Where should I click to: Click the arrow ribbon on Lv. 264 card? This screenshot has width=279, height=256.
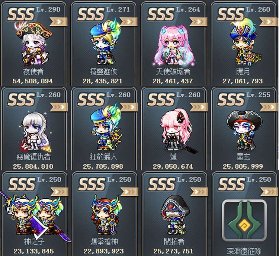198,22
